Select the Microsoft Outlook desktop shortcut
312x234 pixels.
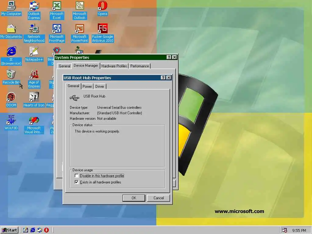(x=80, y=10)
